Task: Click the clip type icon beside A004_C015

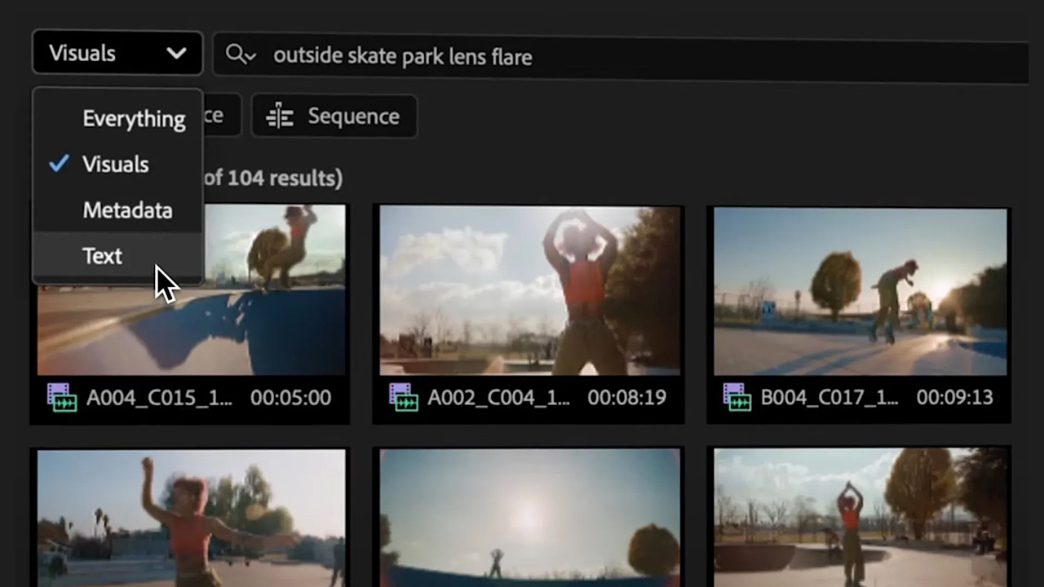Action: click(x=62, y=397)
